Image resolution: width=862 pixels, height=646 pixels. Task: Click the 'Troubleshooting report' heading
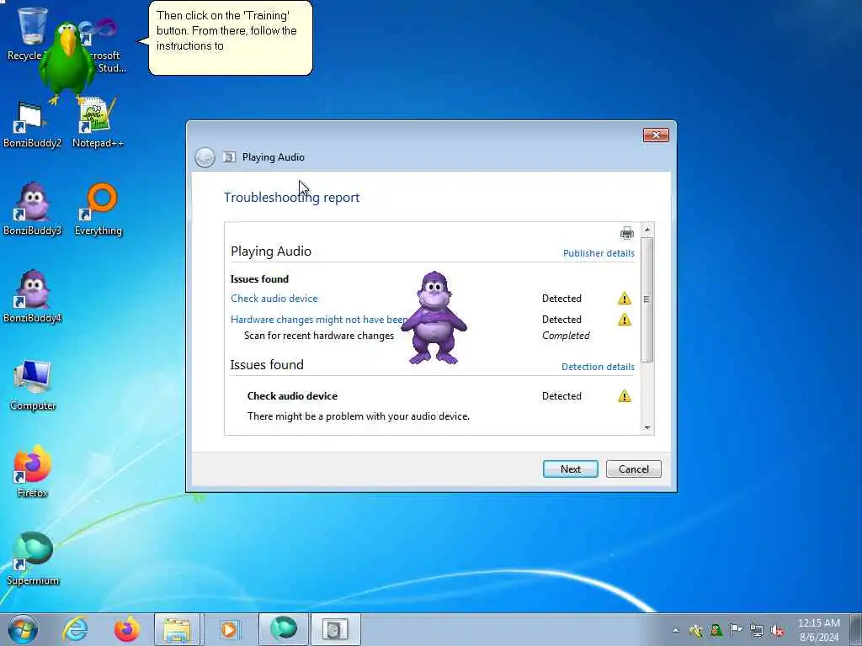(291, 197)
